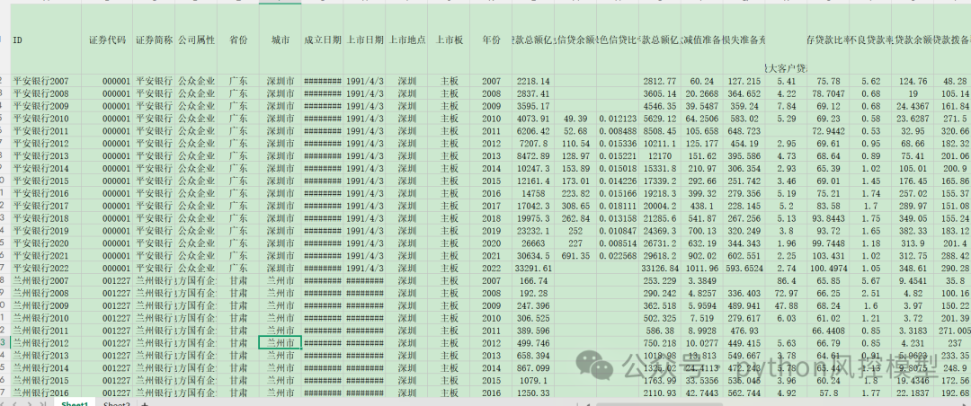Click the value 166.74

(533, 280)
